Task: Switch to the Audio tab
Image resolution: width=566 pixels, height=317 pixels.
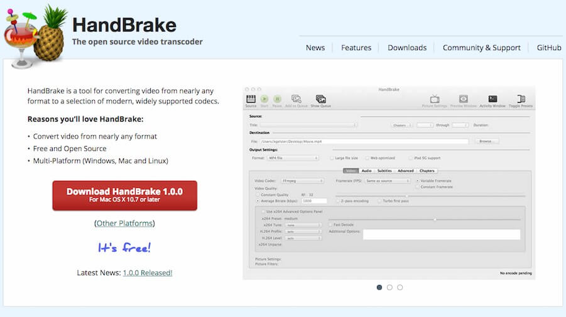Action: tap(366, 170)
